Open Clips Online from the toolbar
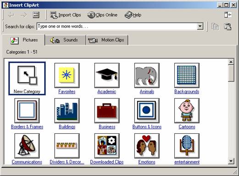 [x=102, y=15]
